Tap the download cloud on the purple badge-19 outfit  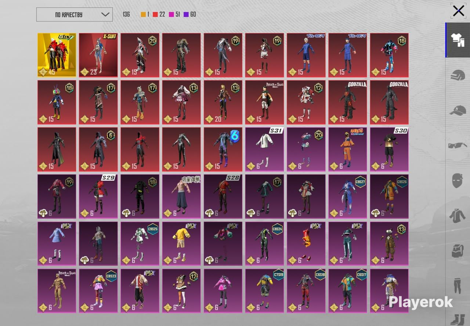43,213
